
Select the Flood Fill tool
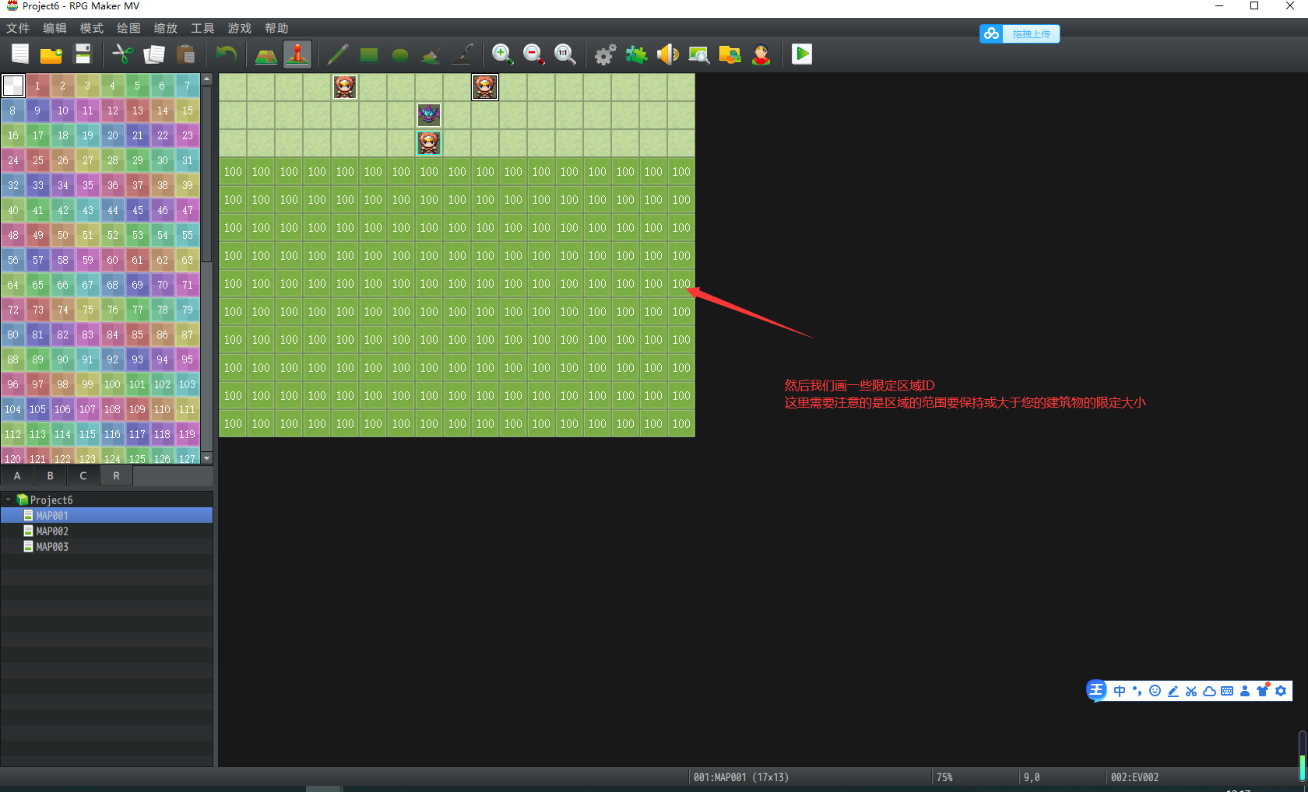point(431,54)
